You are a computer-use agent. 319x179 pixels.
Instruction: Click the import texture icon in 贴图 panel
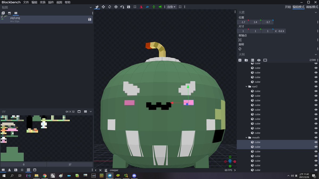(x=3, y=13)
